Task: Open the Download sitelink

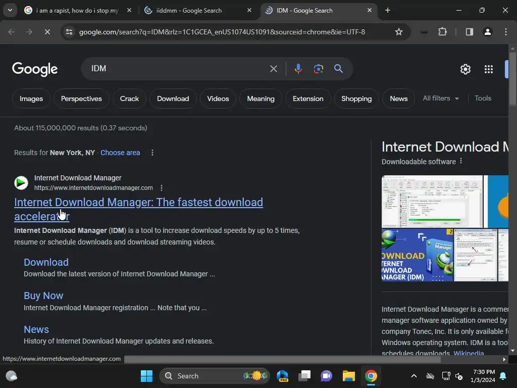Action: click(46, 262)
